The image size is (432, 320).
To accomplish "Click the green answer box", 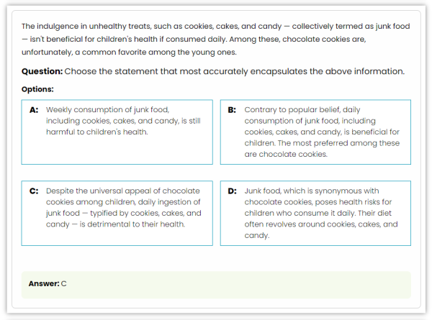I will tap(216, 284).
